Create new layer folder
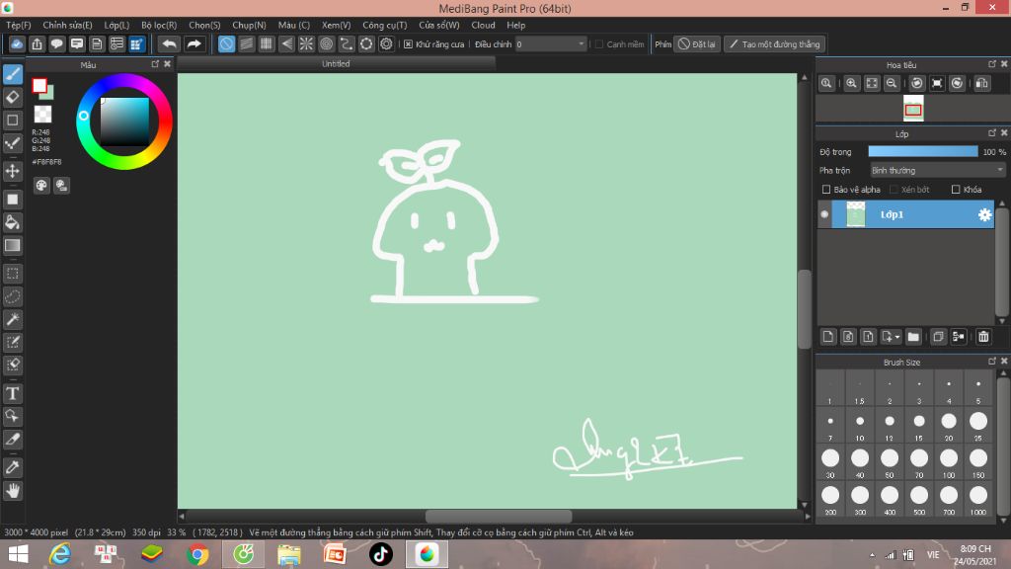1011x569 pixels. [913, 337]
